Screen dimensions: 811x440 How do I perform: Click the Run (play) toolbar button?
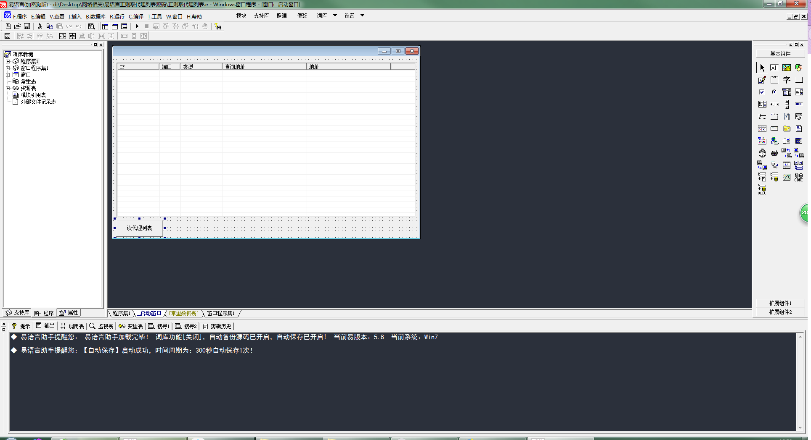tap(137, 26)
